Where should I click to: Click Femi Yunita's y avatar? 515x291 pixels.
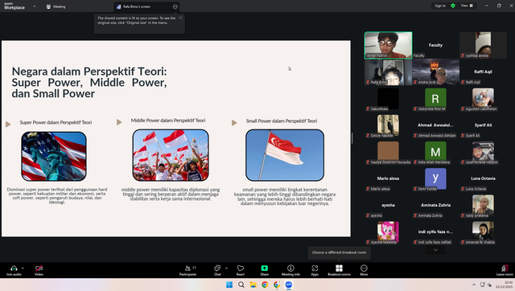[x=435, y=178]
